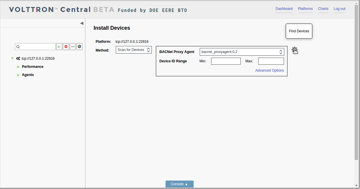Open the Dashboard page
Image resolution: width=360 pixels, height=189 pixels.
284,9
